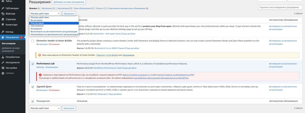Image resolution: width=305 pixels, height=113 pixels.
Task: Click the Коментари speech bubble icon
Action: point(3,25)
